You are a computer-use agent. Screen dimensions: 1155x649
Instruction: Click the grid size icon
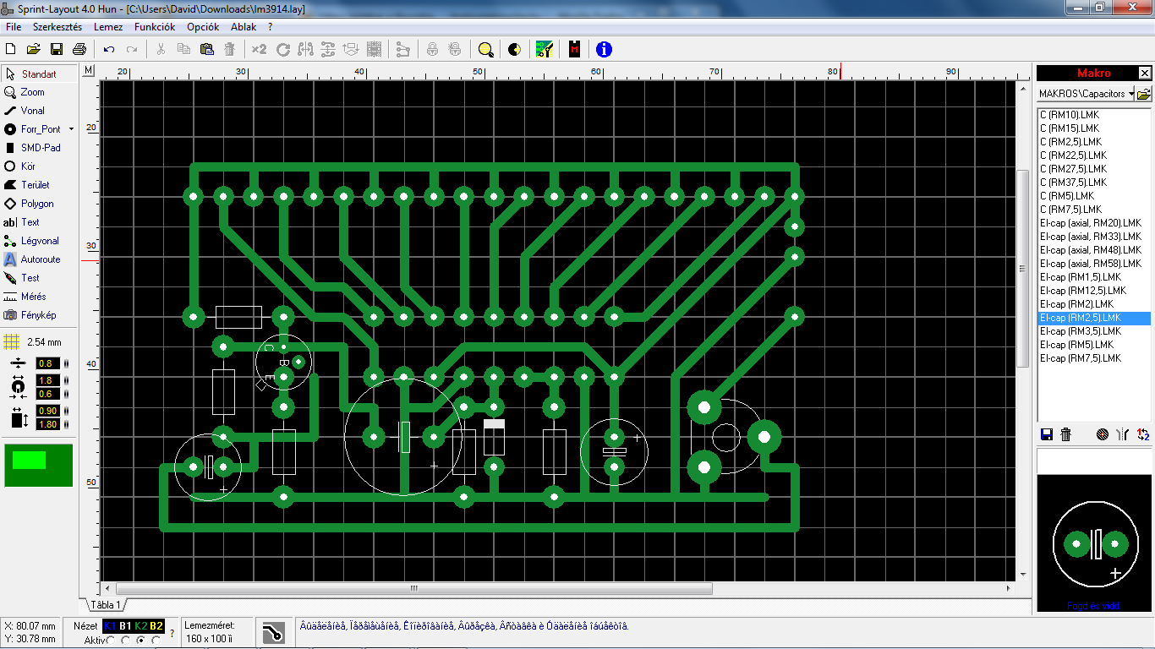coord(11,342)
